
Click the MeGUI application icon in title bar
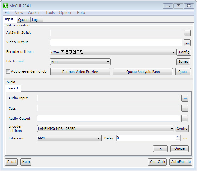click(6, 6)
